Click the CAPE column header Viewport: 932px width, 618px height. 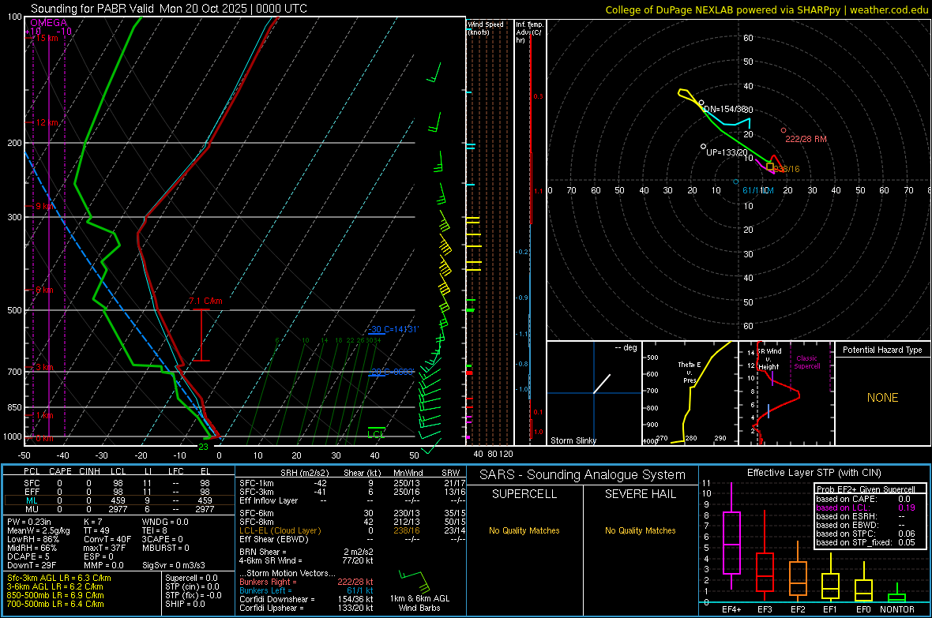60,471
